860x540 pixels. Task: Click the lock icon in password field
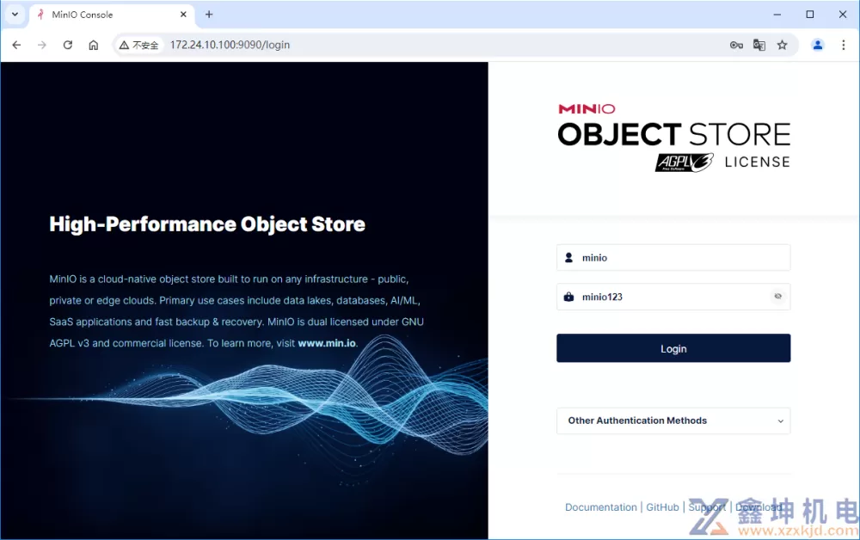click(x=568, y=297)
